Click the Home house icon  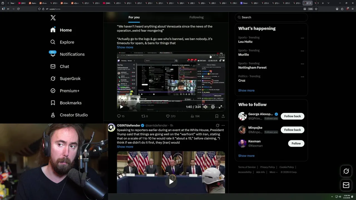53,30
